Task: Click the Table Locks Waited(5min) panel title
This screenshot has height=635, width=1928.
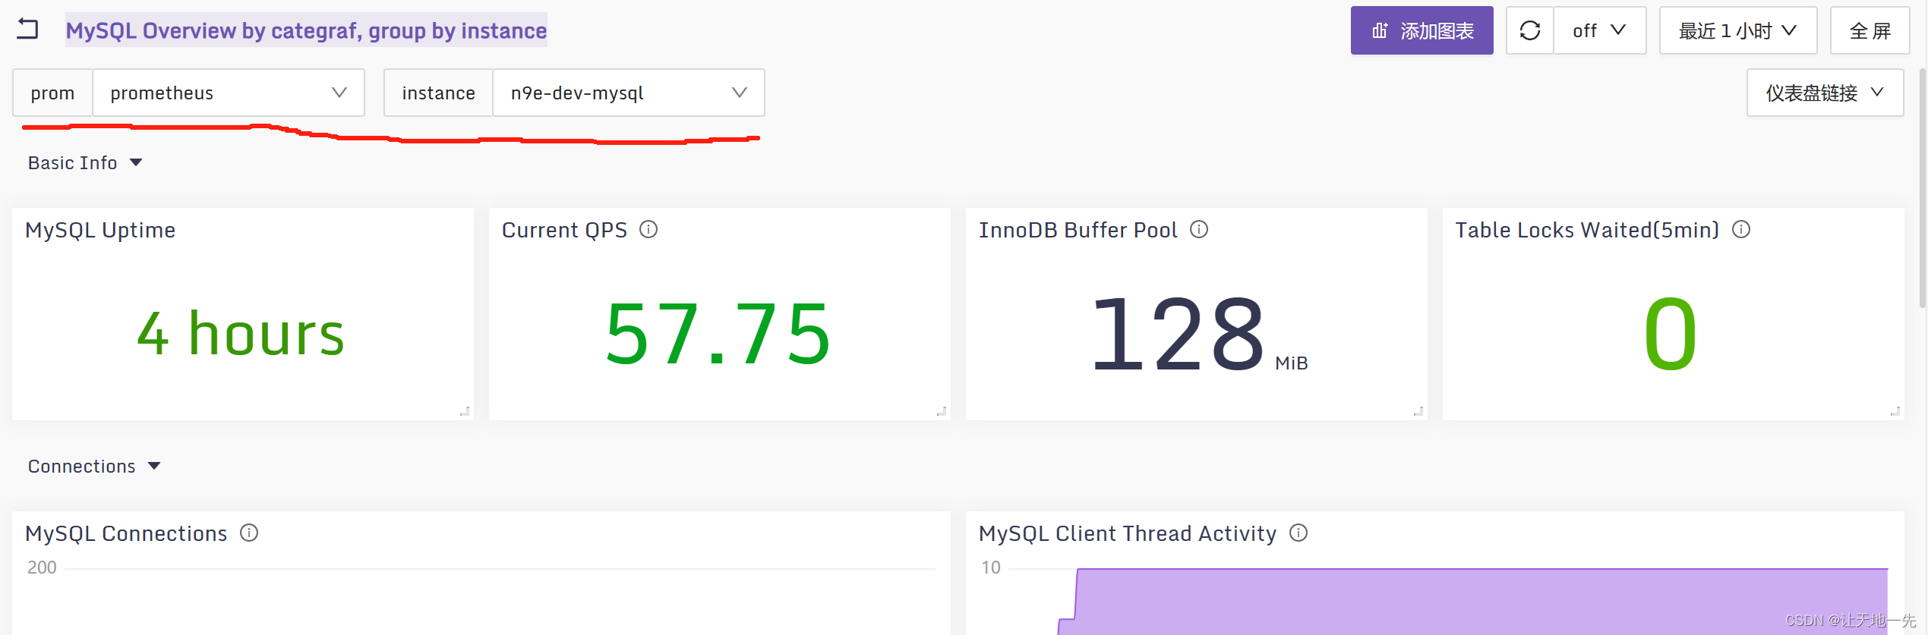Action: 1587,230
